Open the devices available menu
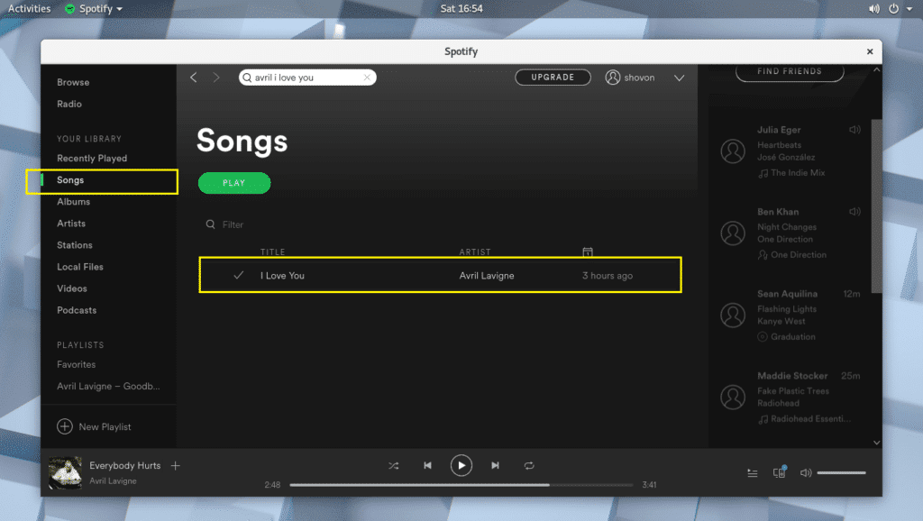Screen dimensions: 923x521 [779, 471]
